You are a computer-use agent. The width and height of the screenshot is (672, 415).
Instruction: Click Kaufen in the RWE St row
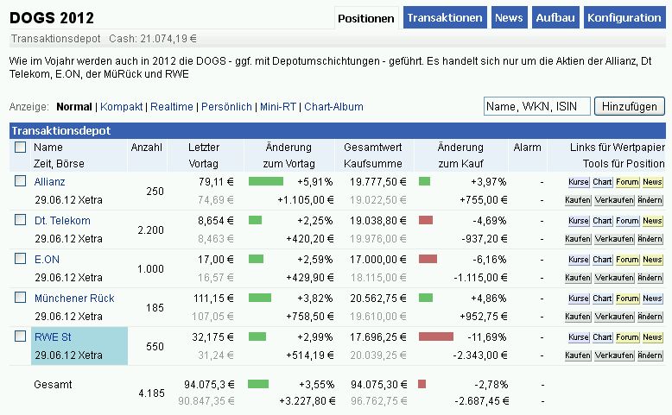click(578, 355)
